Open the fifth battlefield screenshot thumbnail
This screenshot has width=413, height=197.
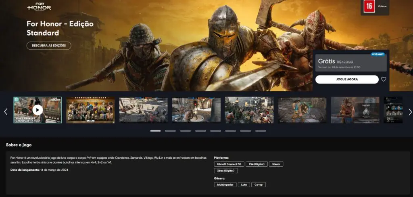click(249, 110)
